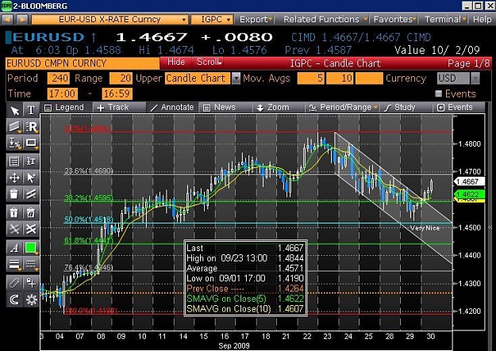Click the Range field showing 20
The image size is (496, 351).
[x=121, y=78]
